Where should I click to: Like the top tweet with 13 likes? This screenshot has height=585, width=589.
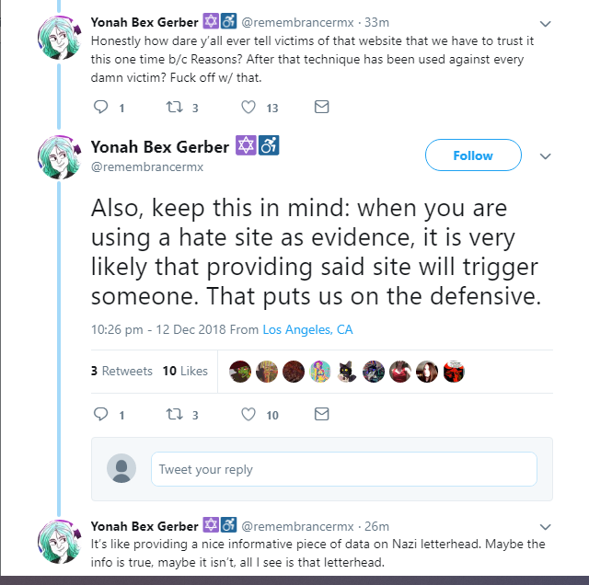tap(248, 107)
